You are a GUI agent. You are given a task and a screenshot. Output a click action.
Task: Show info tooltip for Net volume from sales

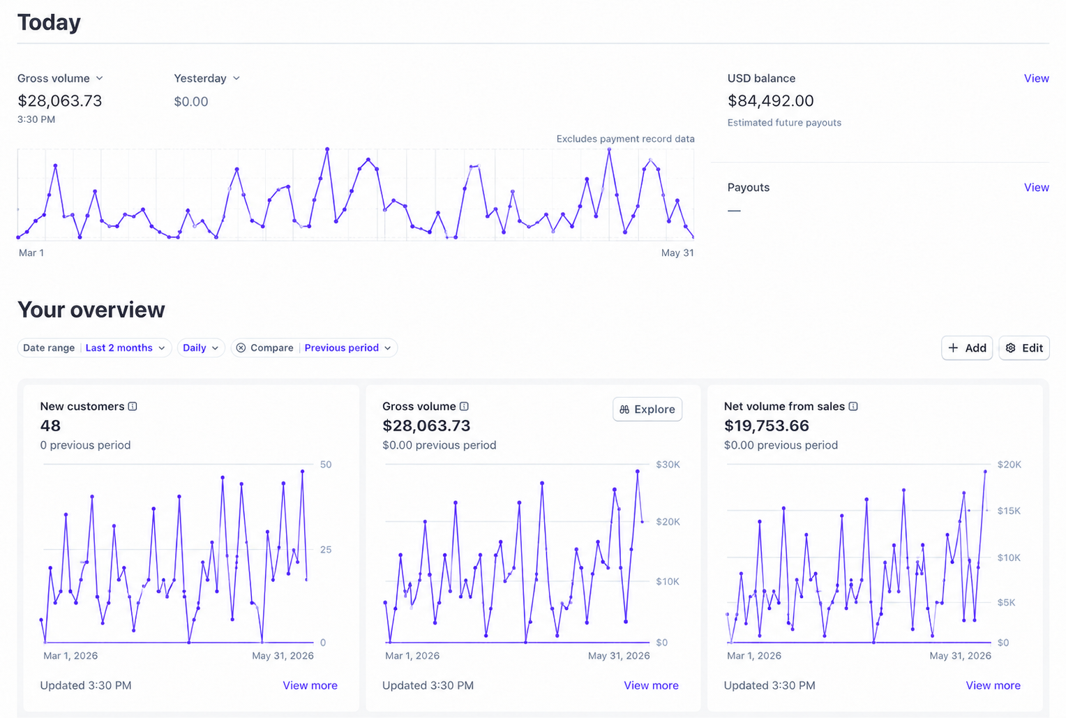point(853,406)
